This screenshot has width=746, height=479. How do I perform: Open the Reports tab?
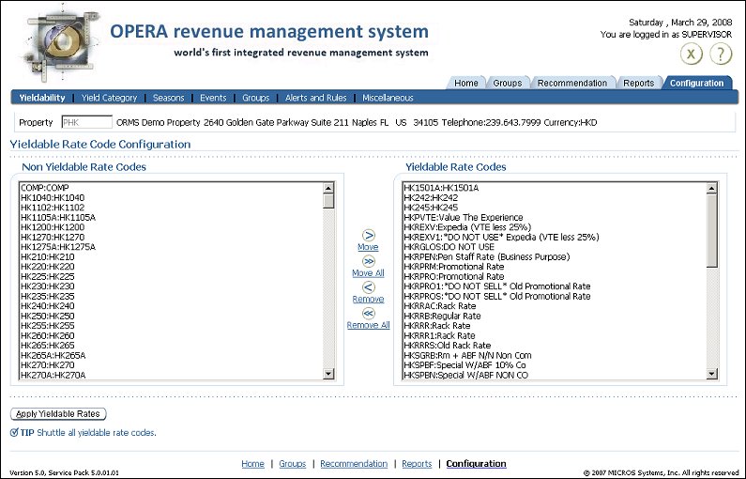tap(638, 84)
